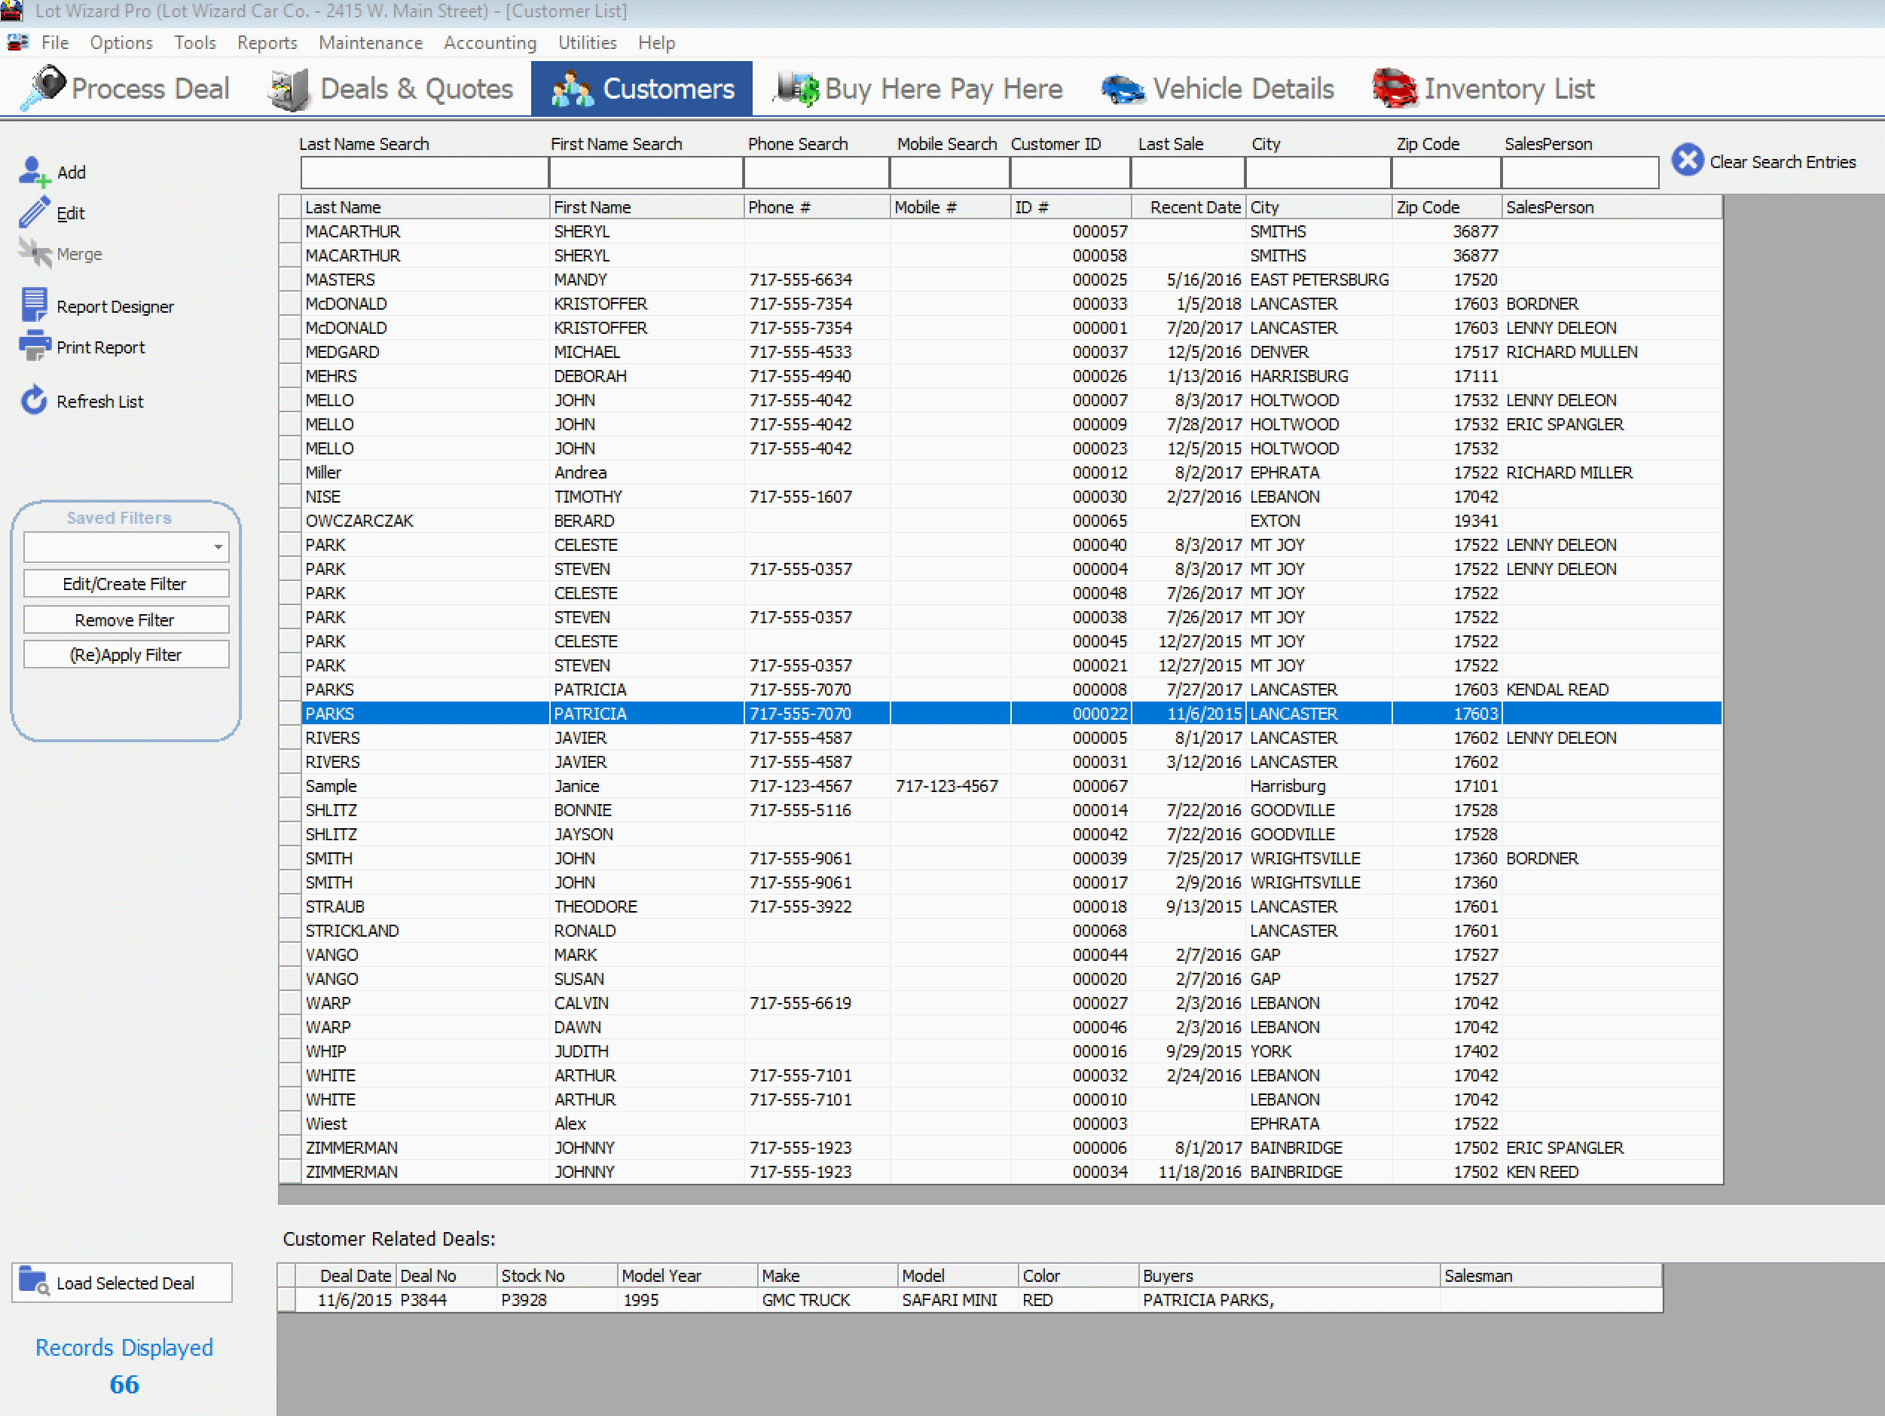Open the Accounting menu
The image size is (1885, 1416).
[489, 43]
